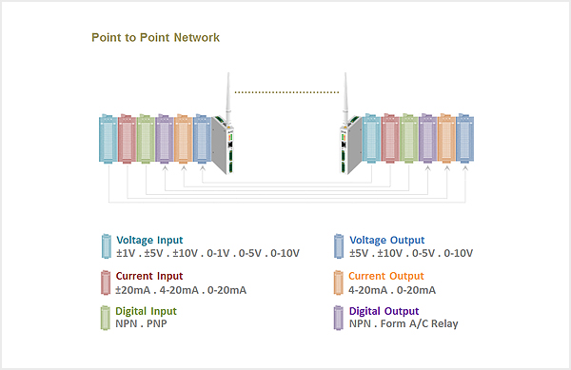The image size is (571, 370).
Task: Click the rightmost blue module on right rack
Action: pyautogui.click(x=465, y=138)
